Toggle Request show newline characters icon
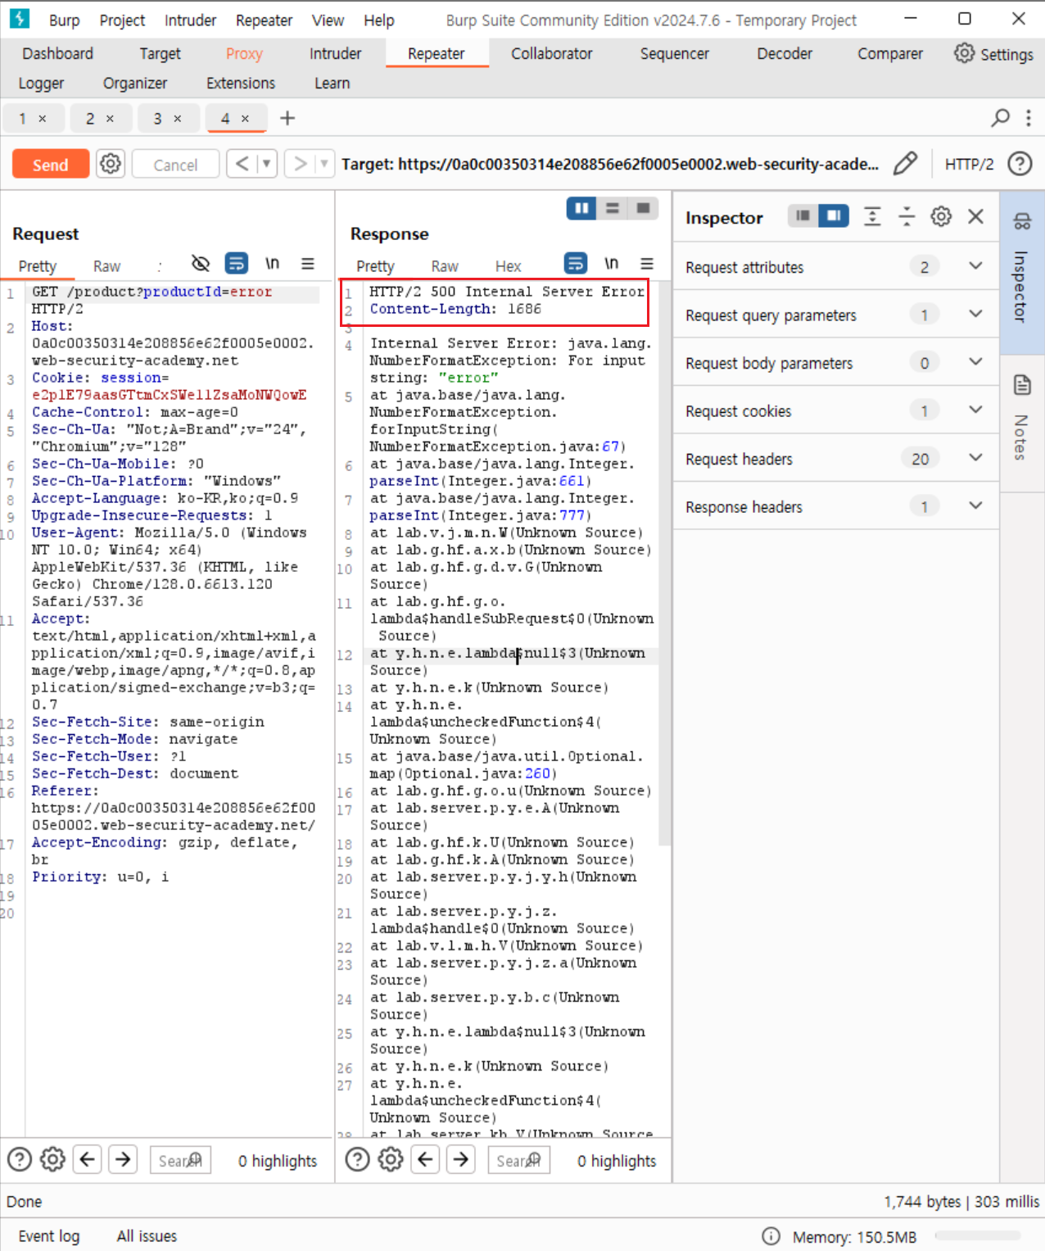The height and width of the screenshot is (1251, 1045). 272,264
